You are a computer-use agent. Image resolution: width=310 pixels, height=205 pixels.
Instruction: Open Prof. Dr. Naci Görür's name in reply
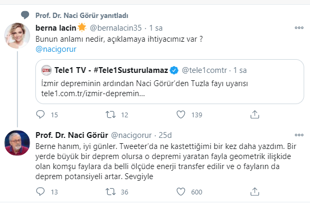click(72, 135)
